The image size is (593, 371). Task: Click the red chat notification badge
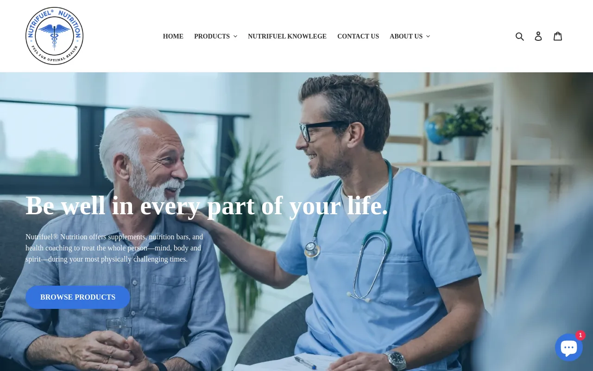coord(580,335)
